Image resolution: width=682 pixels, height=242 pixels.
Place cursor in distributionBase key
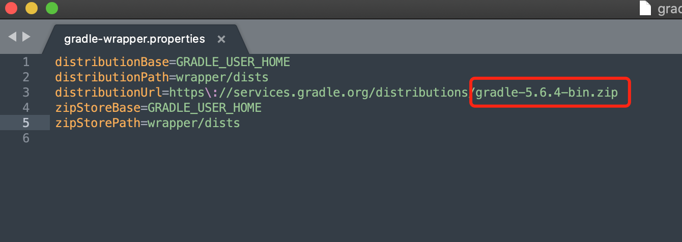click(x=111, y=62)
